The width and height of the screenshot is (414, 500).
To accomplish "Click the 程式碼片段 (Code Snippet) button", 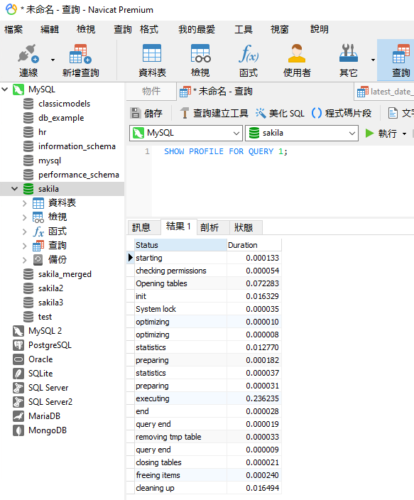I will [x=342, y=113].
